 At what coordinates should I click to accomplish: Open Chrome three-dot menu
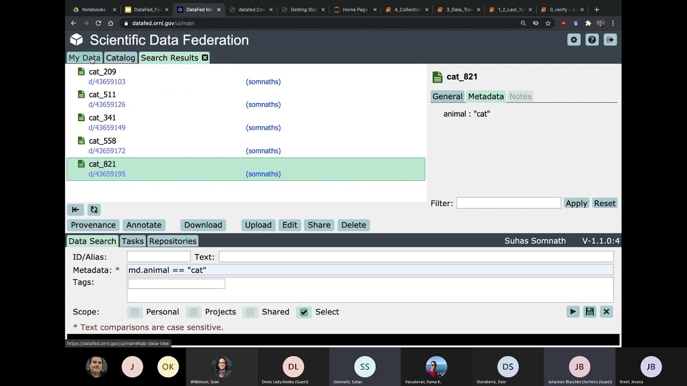(x=613, y=23)
